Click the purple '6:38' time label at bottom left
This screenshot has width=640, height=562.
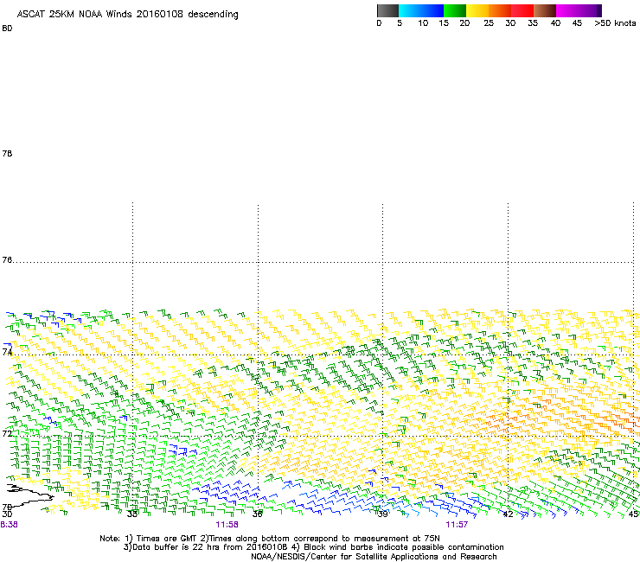(9, 525)
